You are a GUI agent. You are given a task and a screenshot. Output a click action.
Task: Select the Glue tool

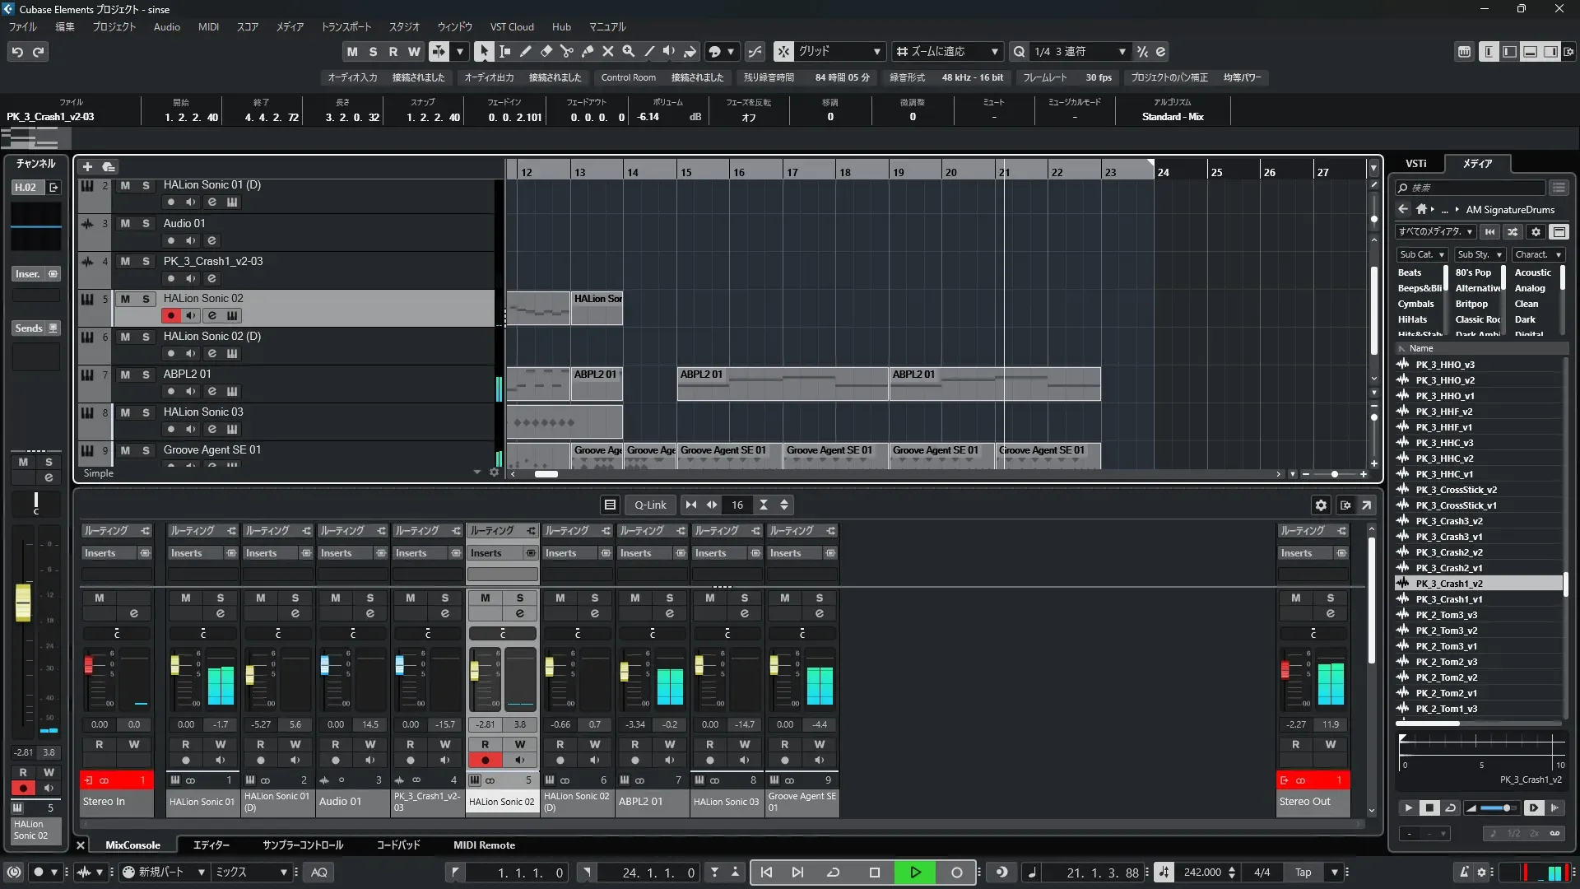588,51
